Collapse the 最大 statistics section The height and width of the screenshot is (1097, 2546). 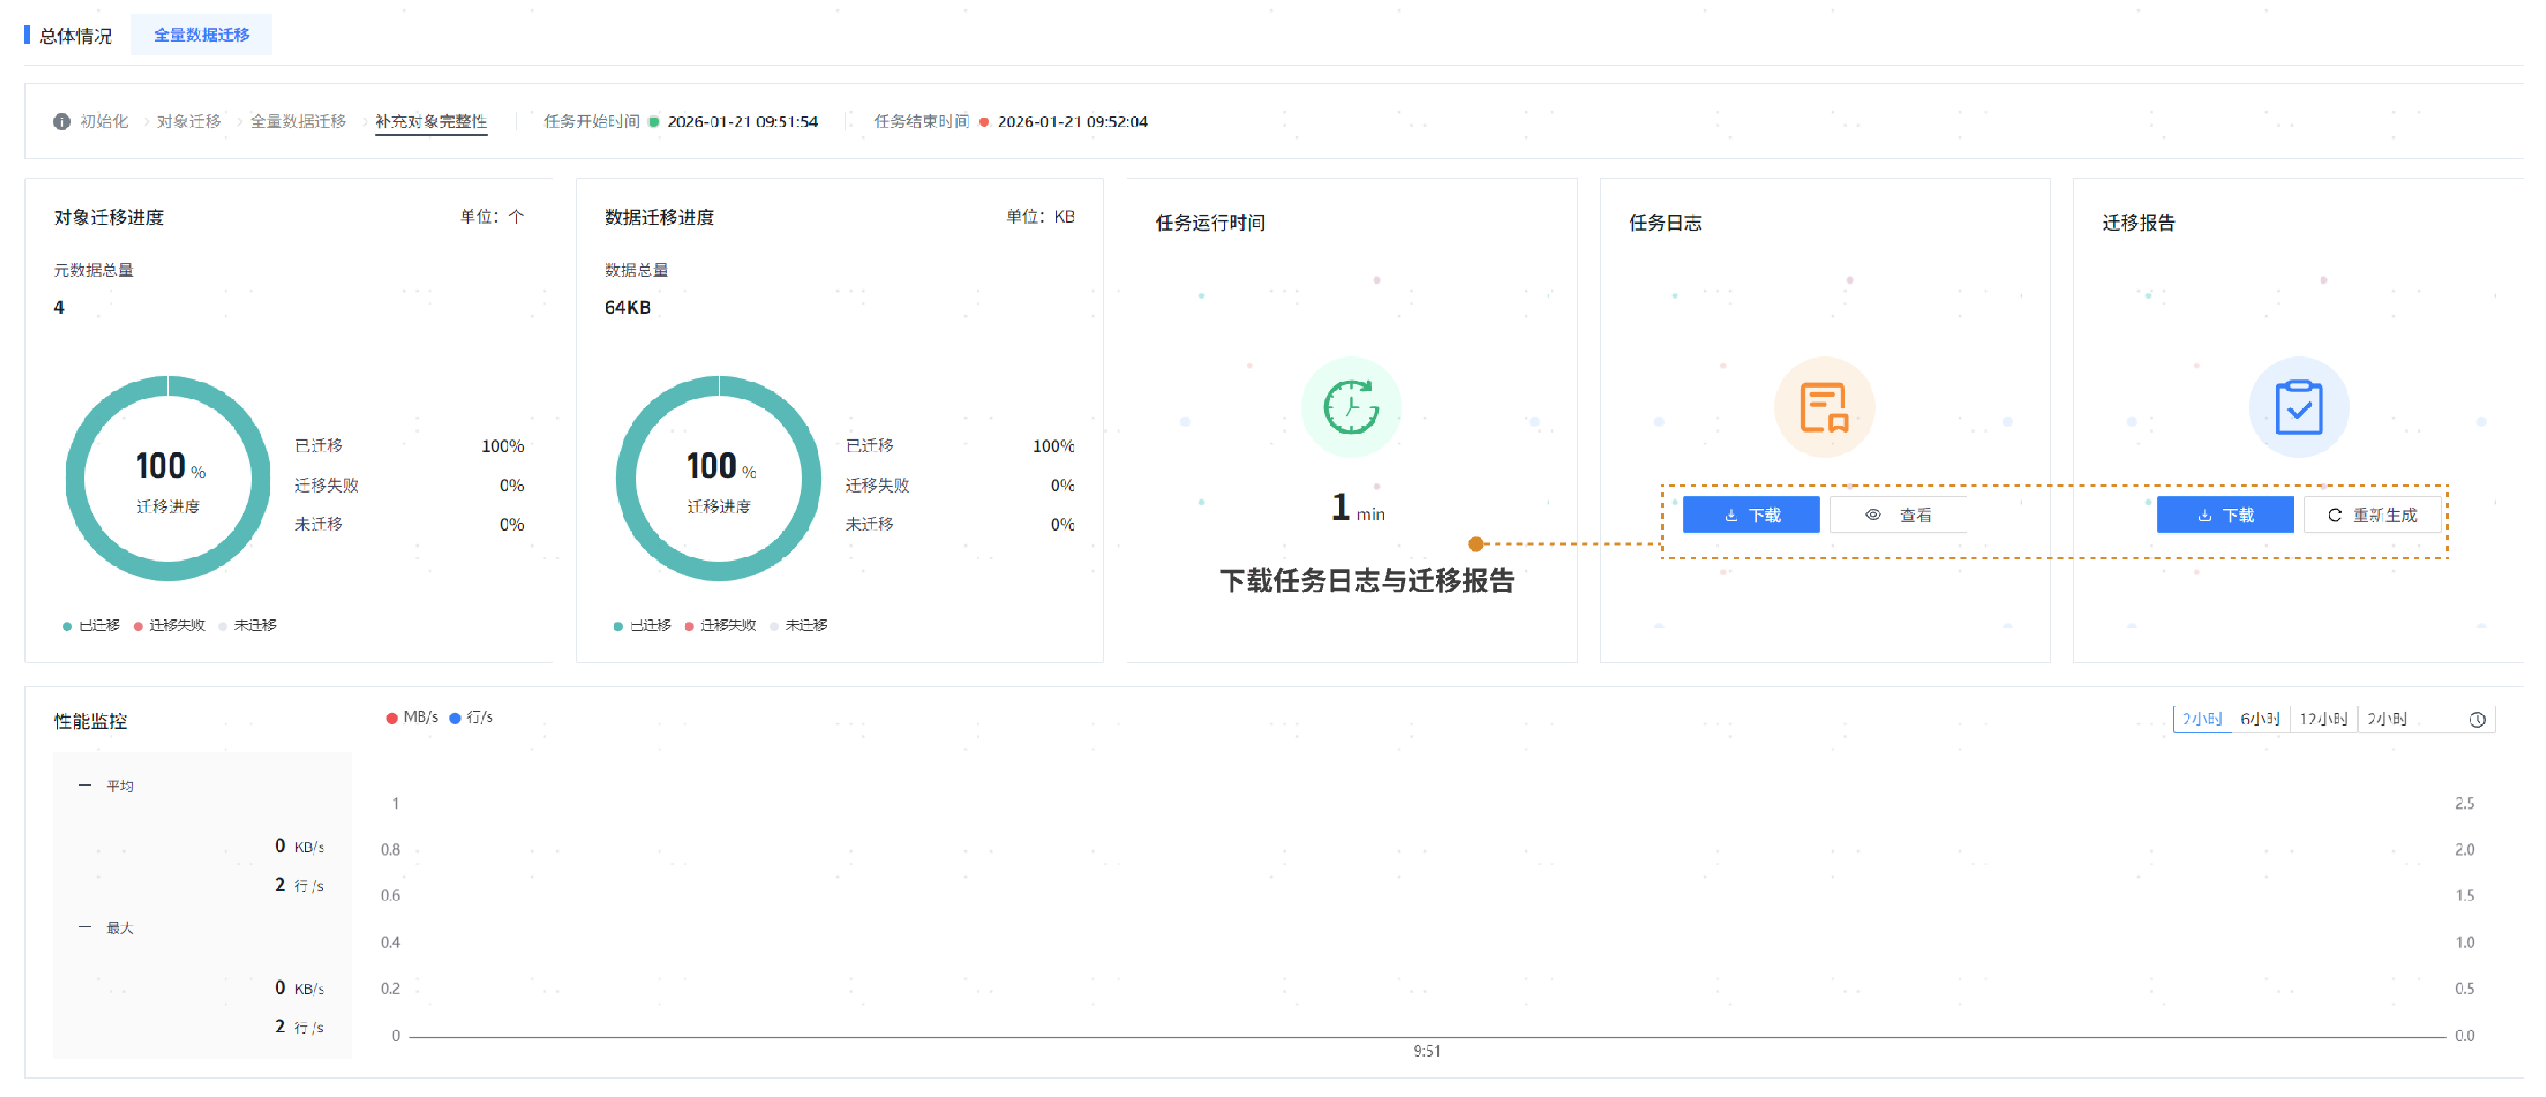[84, 926]
